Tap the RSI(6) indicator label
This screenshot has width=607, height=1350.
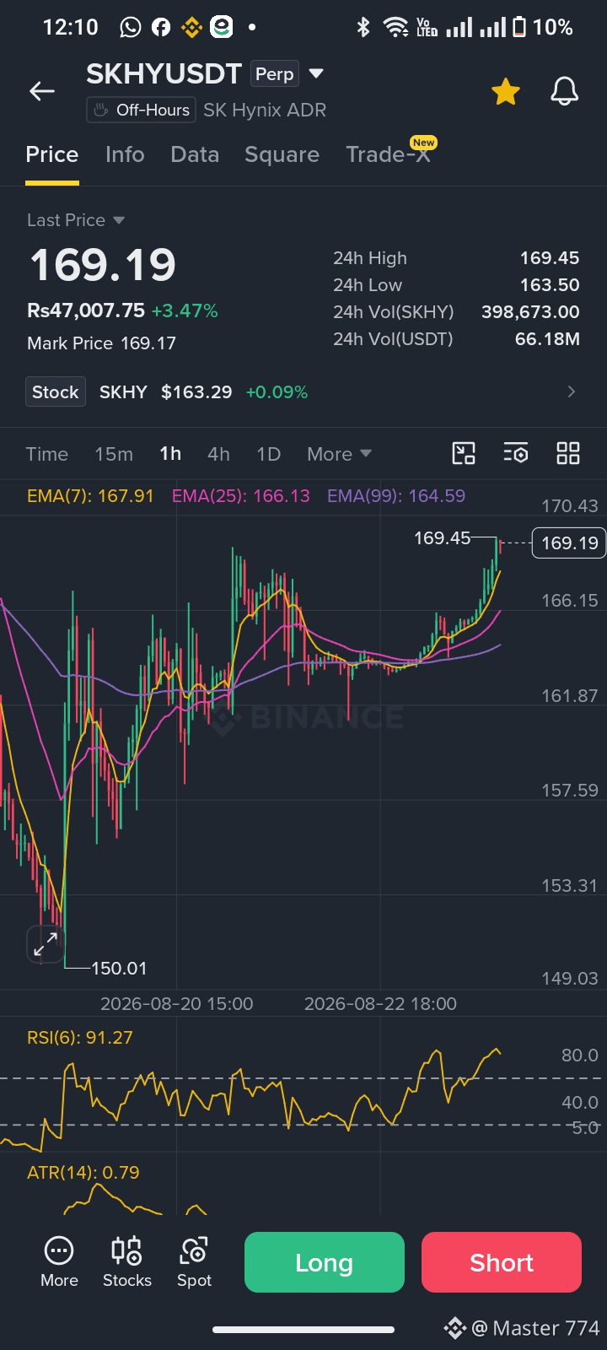tap(80, 1038)
